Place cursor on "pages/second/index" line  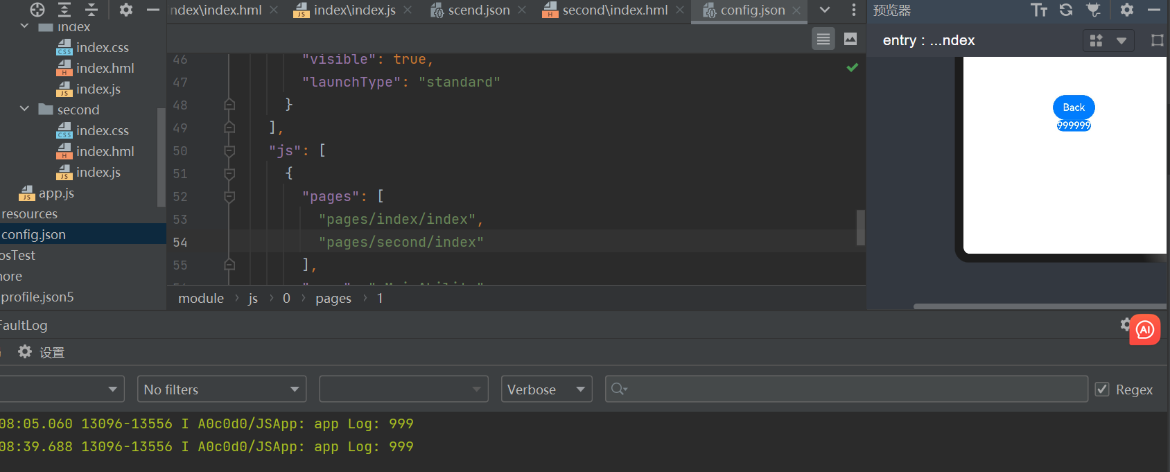click(x=401, y=242)
